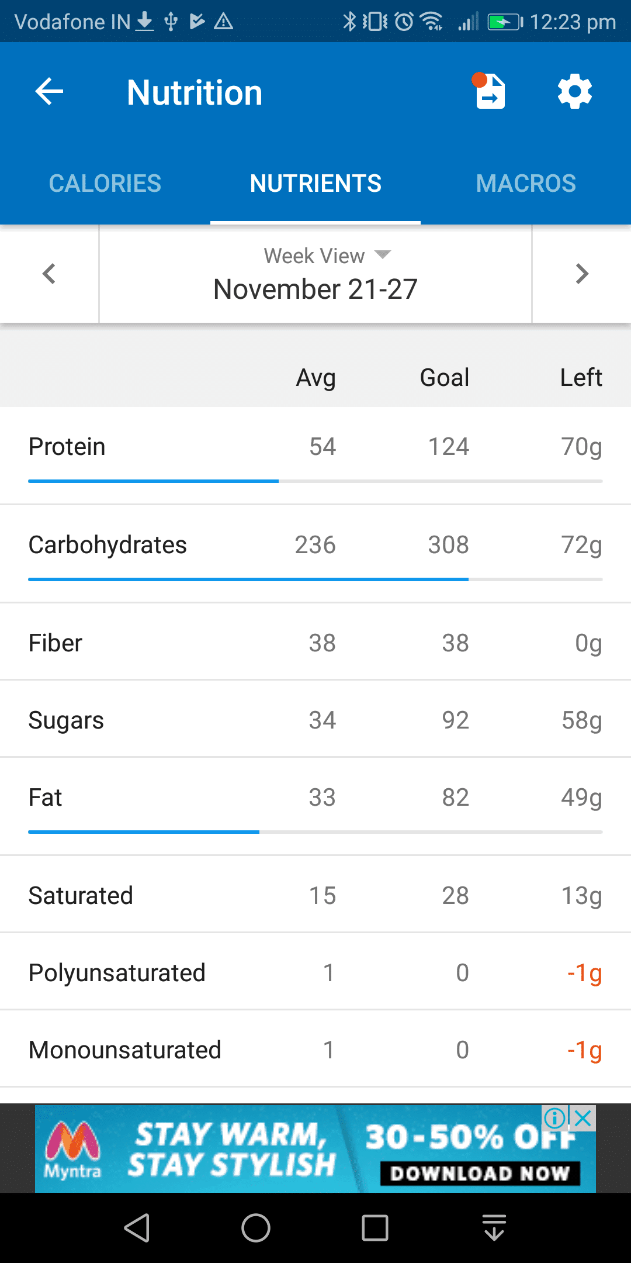This screenshot has width=631, height=1263.
Task: Select the Fiber nutrient row
Action: pyautogui.click(x=315, y=643)
